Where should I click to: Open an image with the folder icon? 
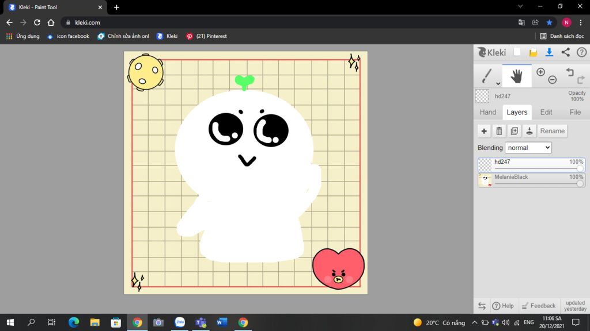click(533, 52)
